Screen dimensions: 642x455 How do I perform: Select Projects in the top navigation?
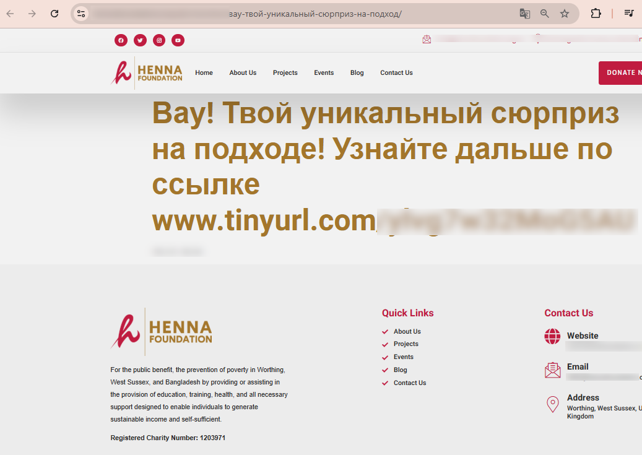click(x=285, y=73)
